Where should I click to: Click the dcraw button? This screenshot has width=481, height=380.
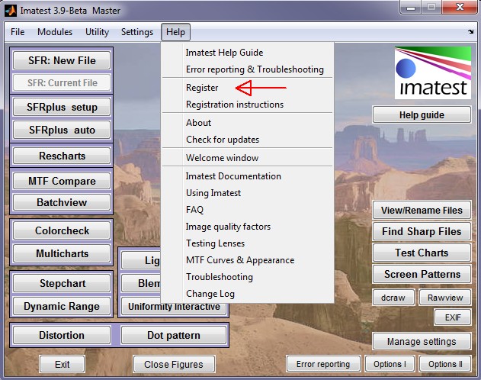coord(393,298)
